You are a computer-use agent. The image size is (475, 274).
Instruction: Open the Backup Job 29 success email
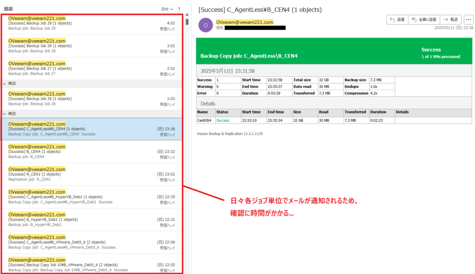click(88, 23)
